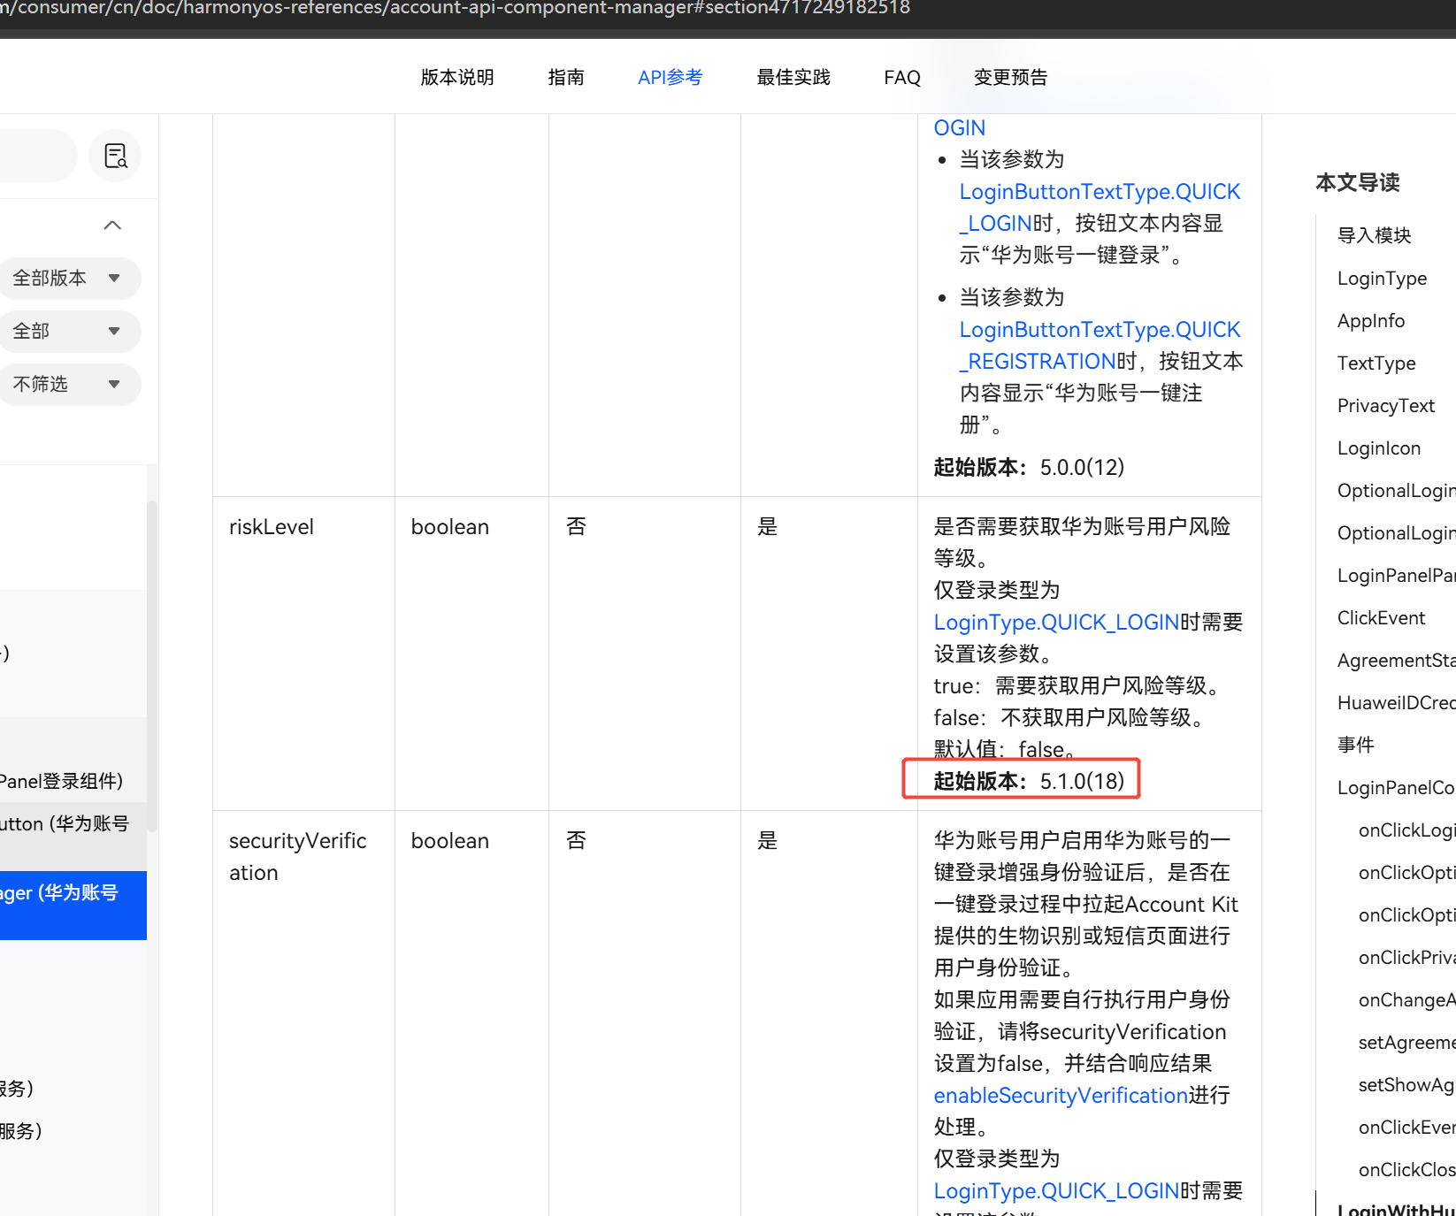Jump to AppInfo in page outline
This screenshot has width=1456, height=1216.
pyautogui.click(x=1371, y=321)
